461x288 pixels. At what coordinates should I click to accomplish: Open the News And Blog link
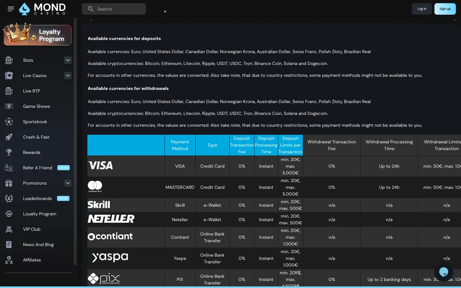click(x=38, y=245)
